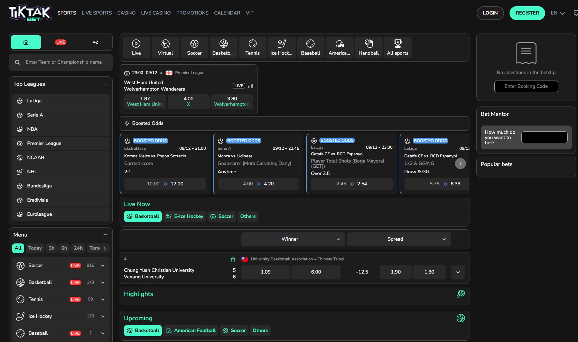Image resolution: width=578 pixels, height=342 pixels.
Task: Switch Upcoming to American Football
Action: 190,331
